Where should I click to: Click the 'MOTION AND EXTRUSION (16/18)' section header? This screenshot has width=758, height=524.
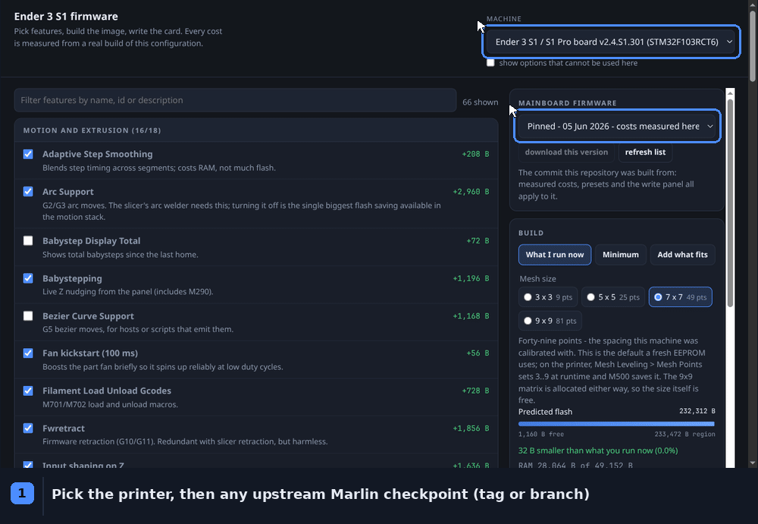pyautogui.click(x=92, y=130)
